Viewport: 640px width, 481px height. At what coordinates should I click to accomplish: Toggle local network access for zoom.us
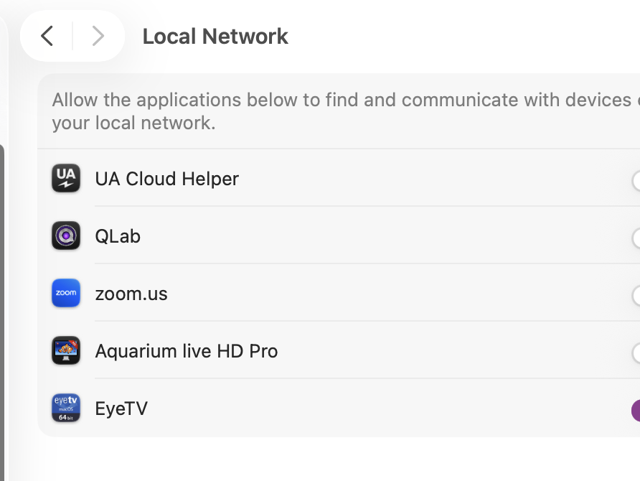[636, 296]
